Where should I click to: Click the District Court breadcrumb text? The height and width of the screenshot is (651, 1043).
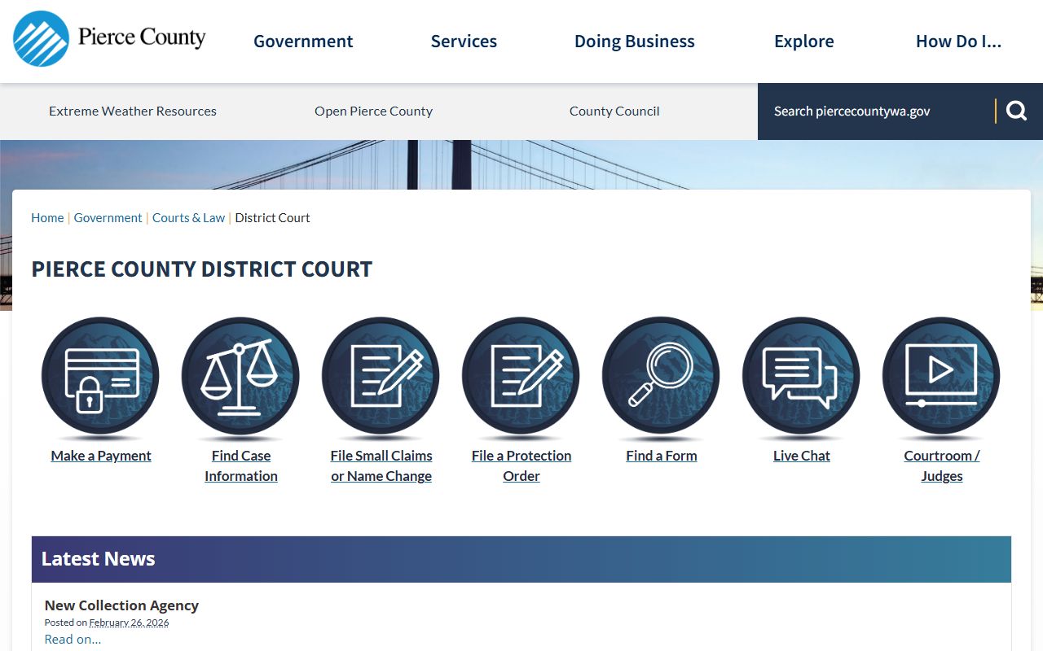273,217
